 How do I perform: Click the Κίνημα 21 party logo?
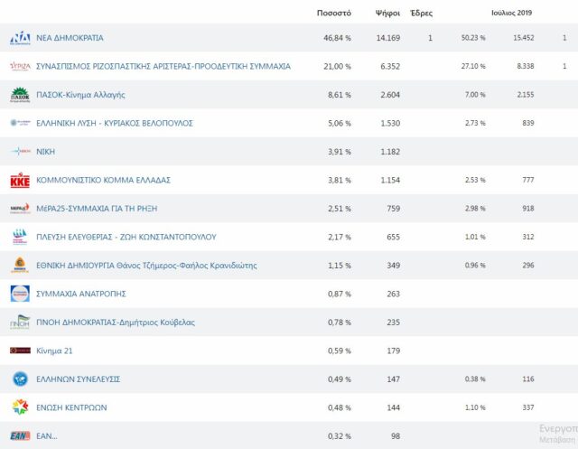[x=19, y=351]
